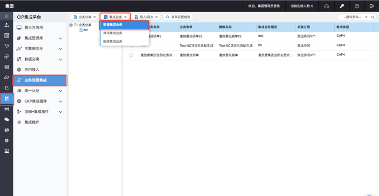Click the description cell 'test'
Viewport: 379px width, 196px height.
tap(261, 36)
